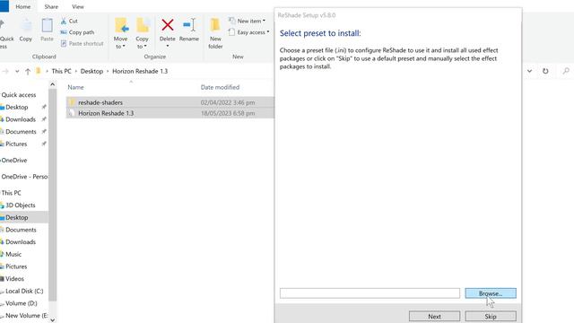Expand address bar history dropdown
The width and height of the screenshot is (574, 323).
[x=530, y=71]
